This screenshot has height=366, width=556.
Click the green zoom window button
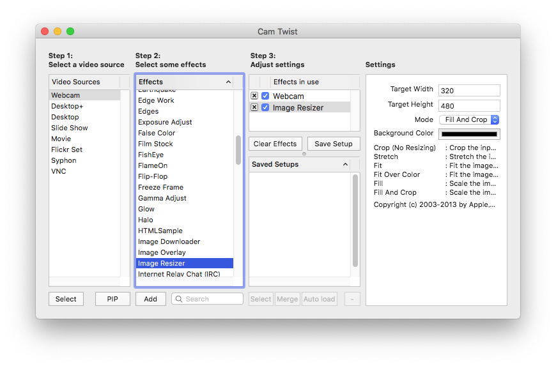point(70,31)
